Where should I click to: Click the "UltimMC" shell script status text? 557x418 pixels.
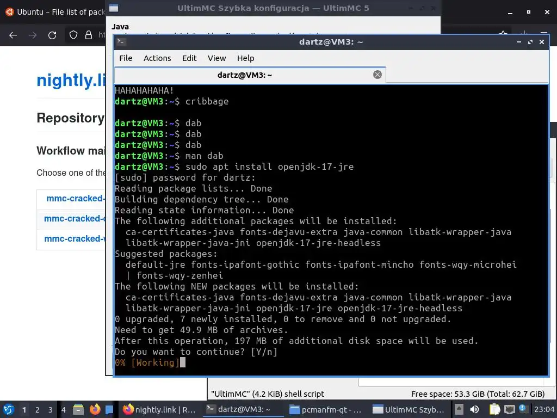268,394
